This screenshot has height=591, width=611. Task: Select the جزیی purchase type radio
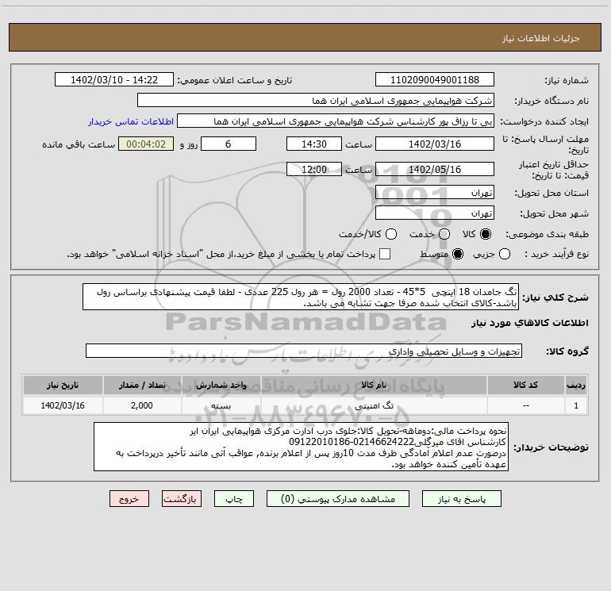pos(504,254)
